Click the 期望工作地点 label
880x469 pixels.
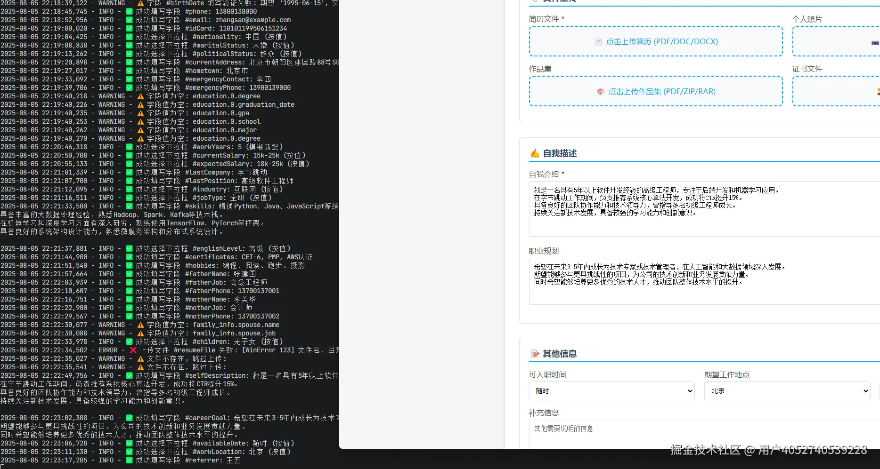(727, 374)
